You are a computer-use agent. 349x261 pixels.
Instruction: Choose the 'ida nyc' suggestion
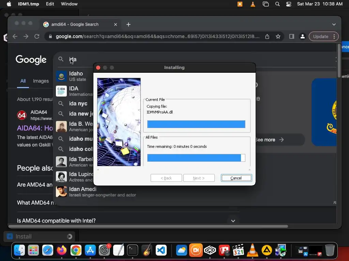[75, 103]
